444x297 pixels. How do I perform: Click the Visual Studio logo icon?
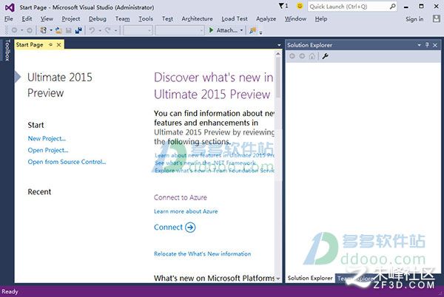10,7
